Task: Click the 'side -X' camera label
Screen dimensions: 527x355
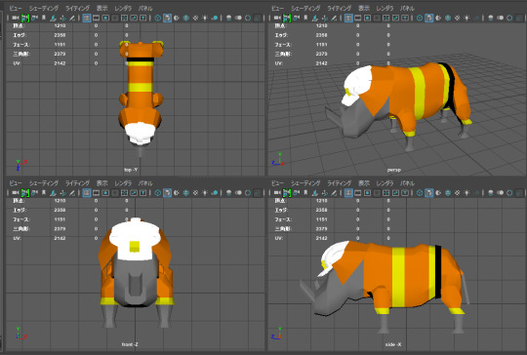Action: click(x=393, y=344)
